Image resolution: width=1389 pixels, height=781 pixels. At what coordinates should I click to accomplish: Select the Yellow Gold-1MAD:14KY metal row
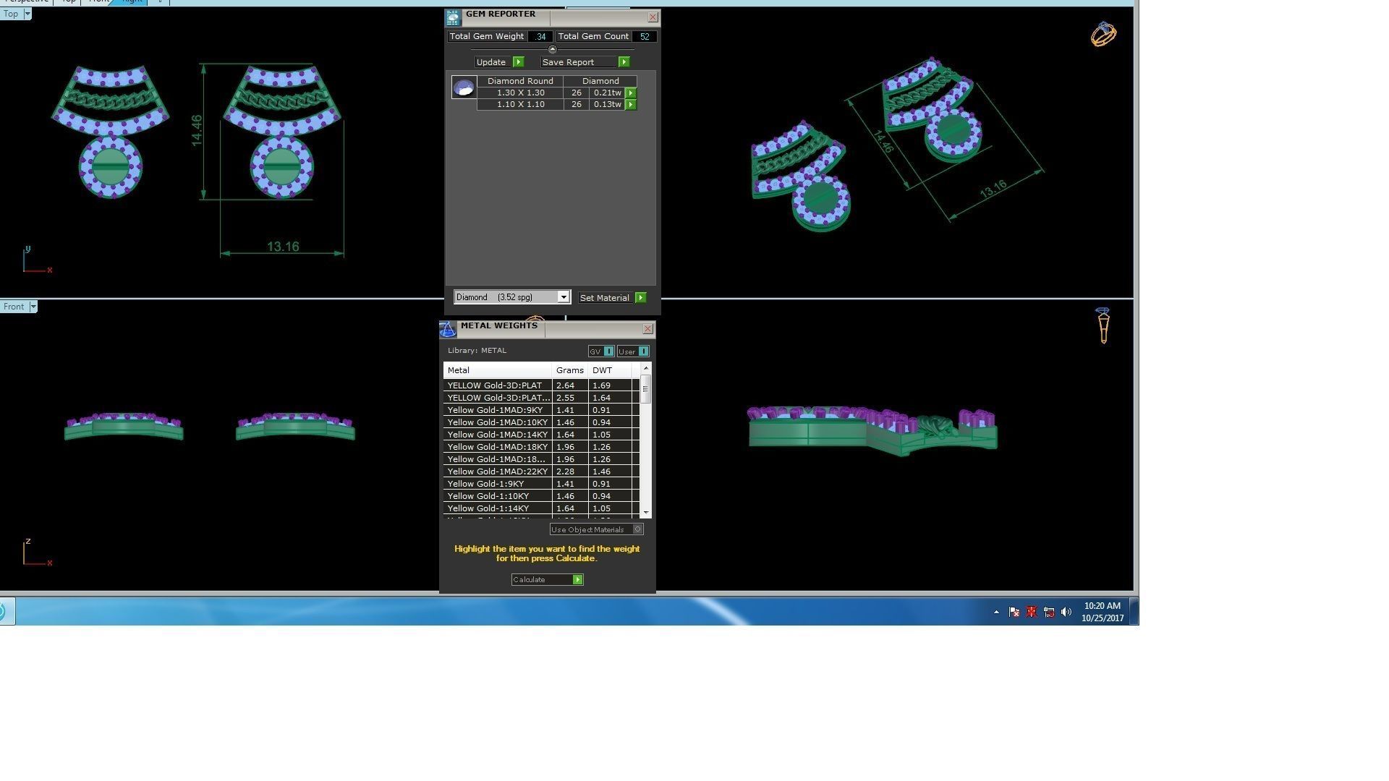coord(498,435)
